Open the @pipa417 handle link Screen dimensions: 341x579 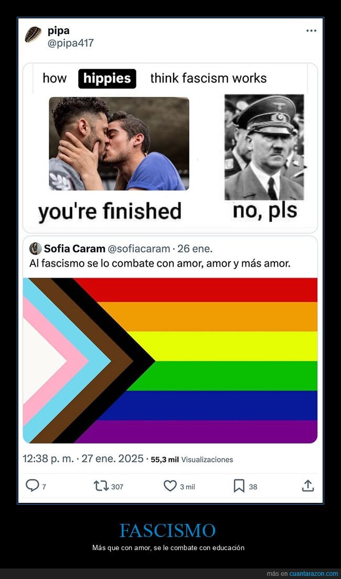(70, 43)
